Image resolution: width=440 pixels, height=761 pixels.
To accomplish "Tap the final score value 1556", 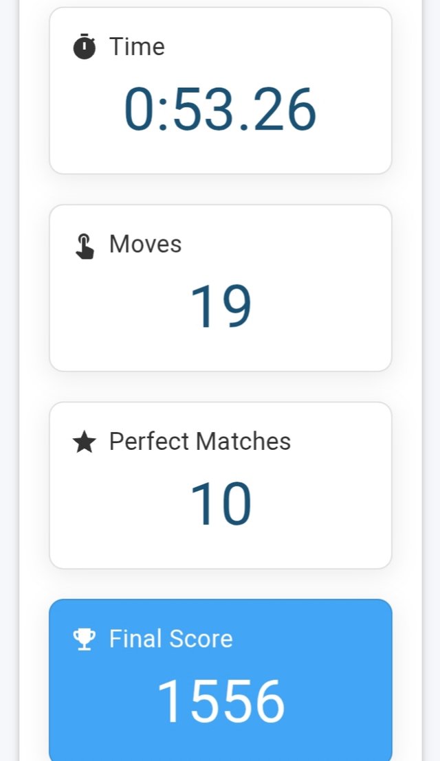I will pyautogui.click(x=220, y=701).
